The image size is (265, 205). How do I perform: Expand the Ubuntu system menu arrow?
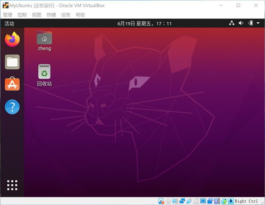click(x=258, y=23)
